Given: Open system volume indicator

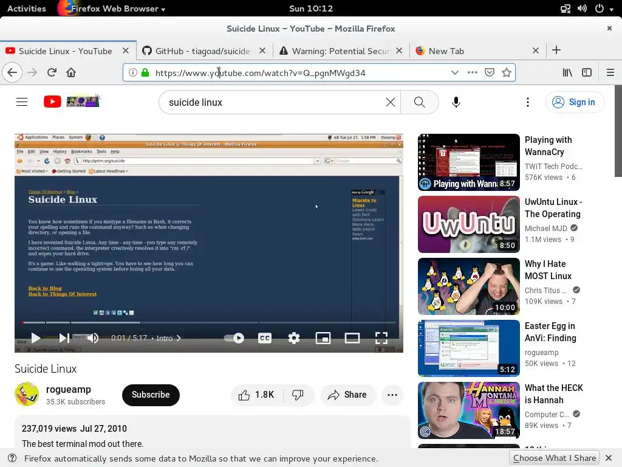Looking at the screenshot, I should pyautogui.click(x=582, y=9).
